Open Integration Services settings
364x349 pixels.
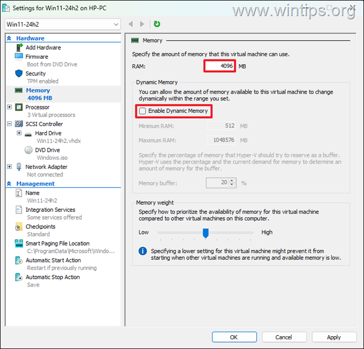click(x=50, y=210)
